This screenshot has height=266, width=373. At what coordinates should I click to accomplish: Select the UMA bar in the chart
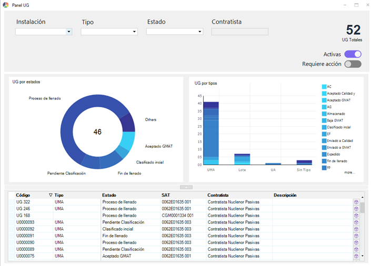coord(211,133)
